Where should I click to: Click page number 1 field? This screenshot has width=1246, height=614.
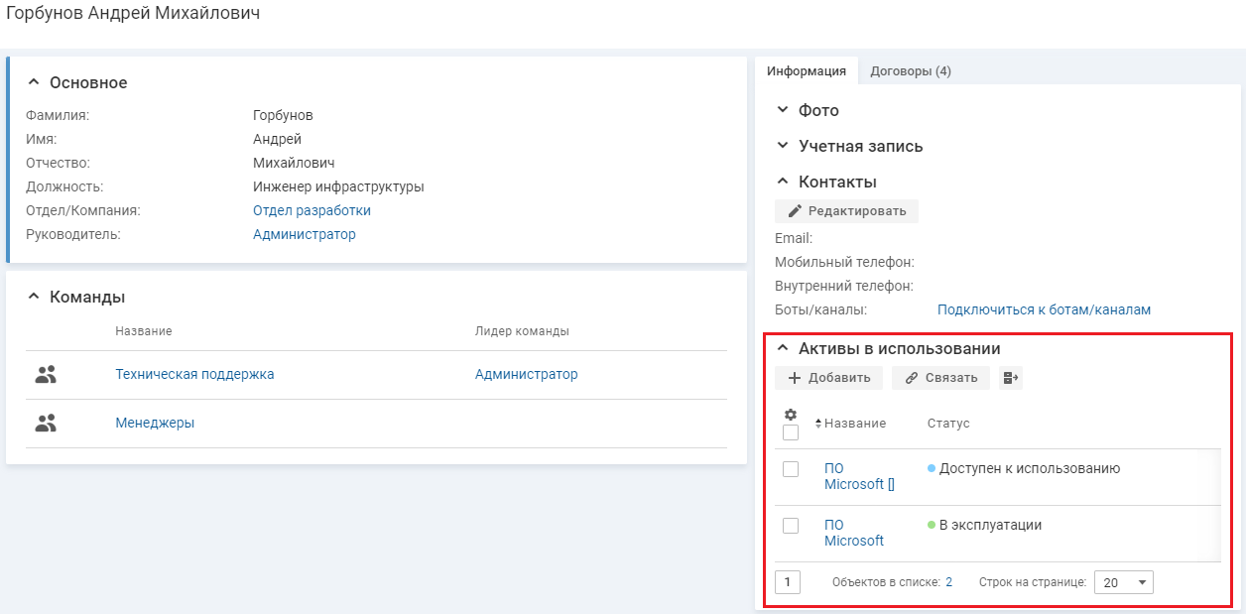point(787,582)
